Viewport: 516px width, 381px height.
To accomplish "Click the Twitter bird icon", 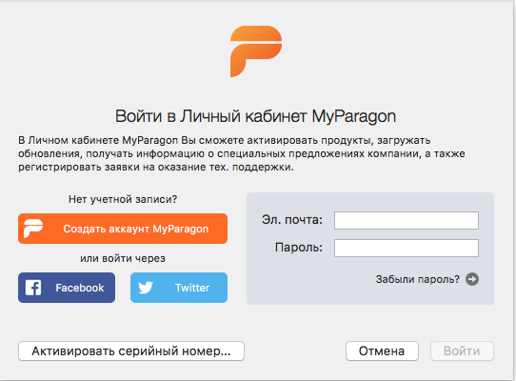I will (x=146, y=288).
